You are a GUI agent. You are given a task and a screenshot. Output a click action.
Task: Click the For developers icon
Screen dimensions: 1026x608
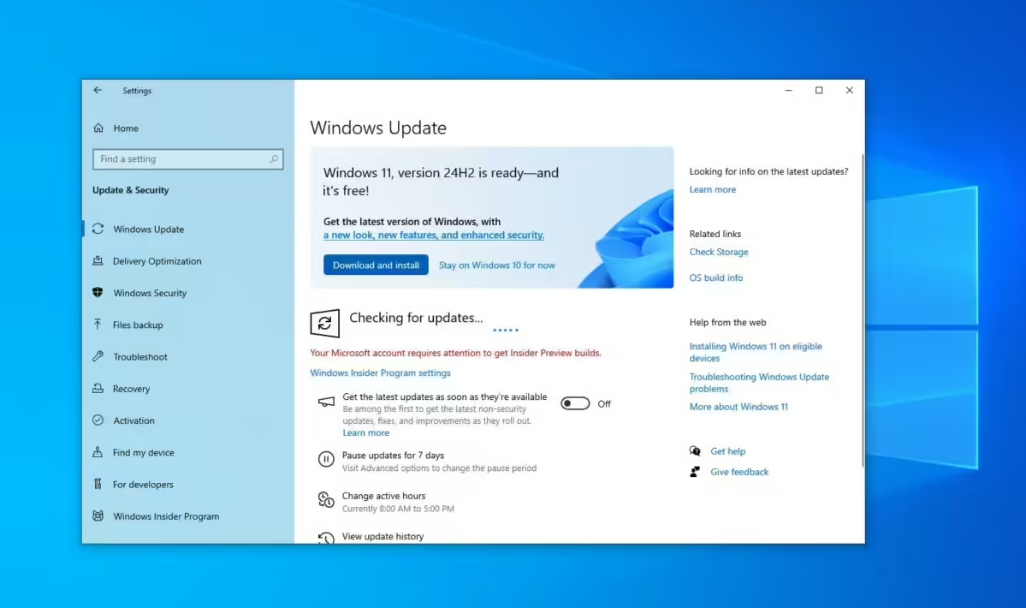[98, 485]
